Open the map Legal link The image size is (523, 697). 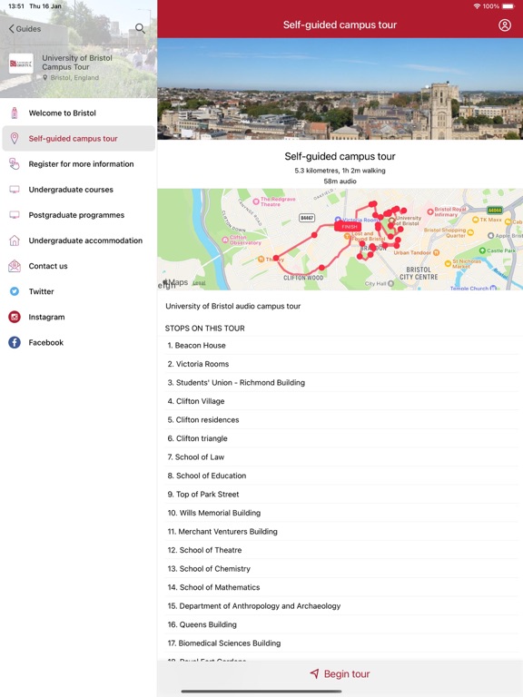pos(199,283)
